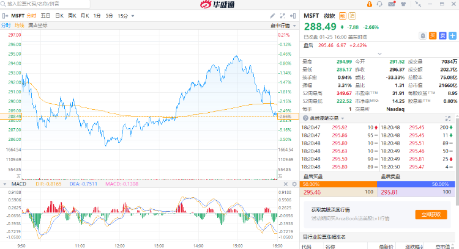Collapse right panel via arrow icon
This screenshot has width=459, height=249.
(x=293, y=16)
